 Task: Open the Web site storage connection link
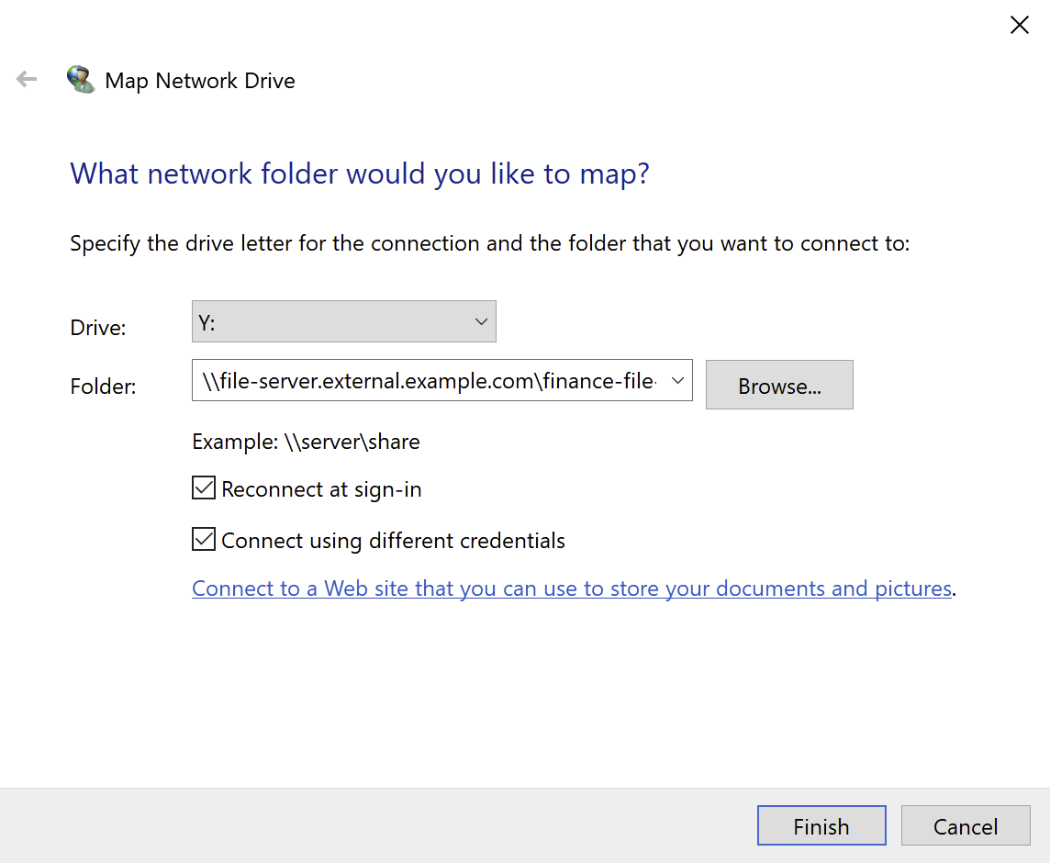[571, 588]
